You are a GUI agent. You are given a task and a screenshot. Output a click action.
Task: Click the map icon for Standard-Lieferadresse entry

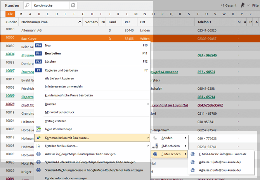[x=38, y=162]
